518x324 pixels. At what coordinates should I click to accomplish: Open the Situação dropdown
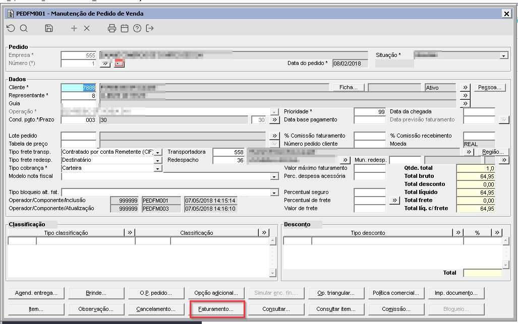pos(503,56)
